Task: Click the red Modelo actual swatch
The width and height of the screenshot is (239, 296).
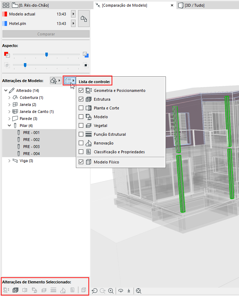Action: point(5,14)
